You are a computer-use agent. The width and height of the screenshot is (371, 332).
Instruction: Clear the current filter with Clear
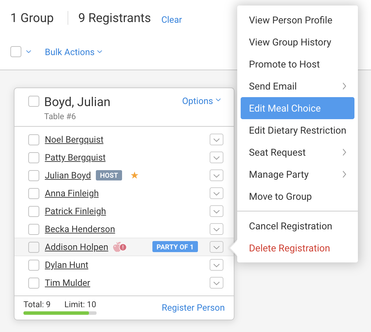(171, 20)
